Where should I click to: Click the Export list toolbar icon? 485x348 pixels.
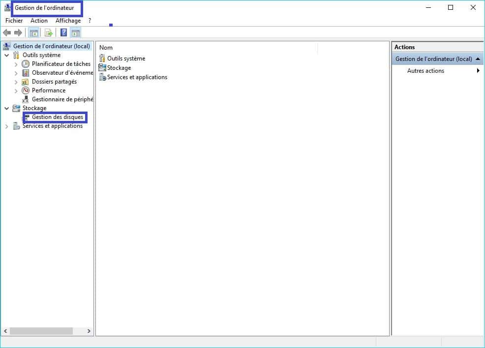pos(48,33)
